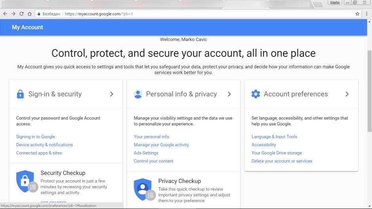Click the Sign-in & security lock icon
The image size is (372, 209).
pos(20,94)
